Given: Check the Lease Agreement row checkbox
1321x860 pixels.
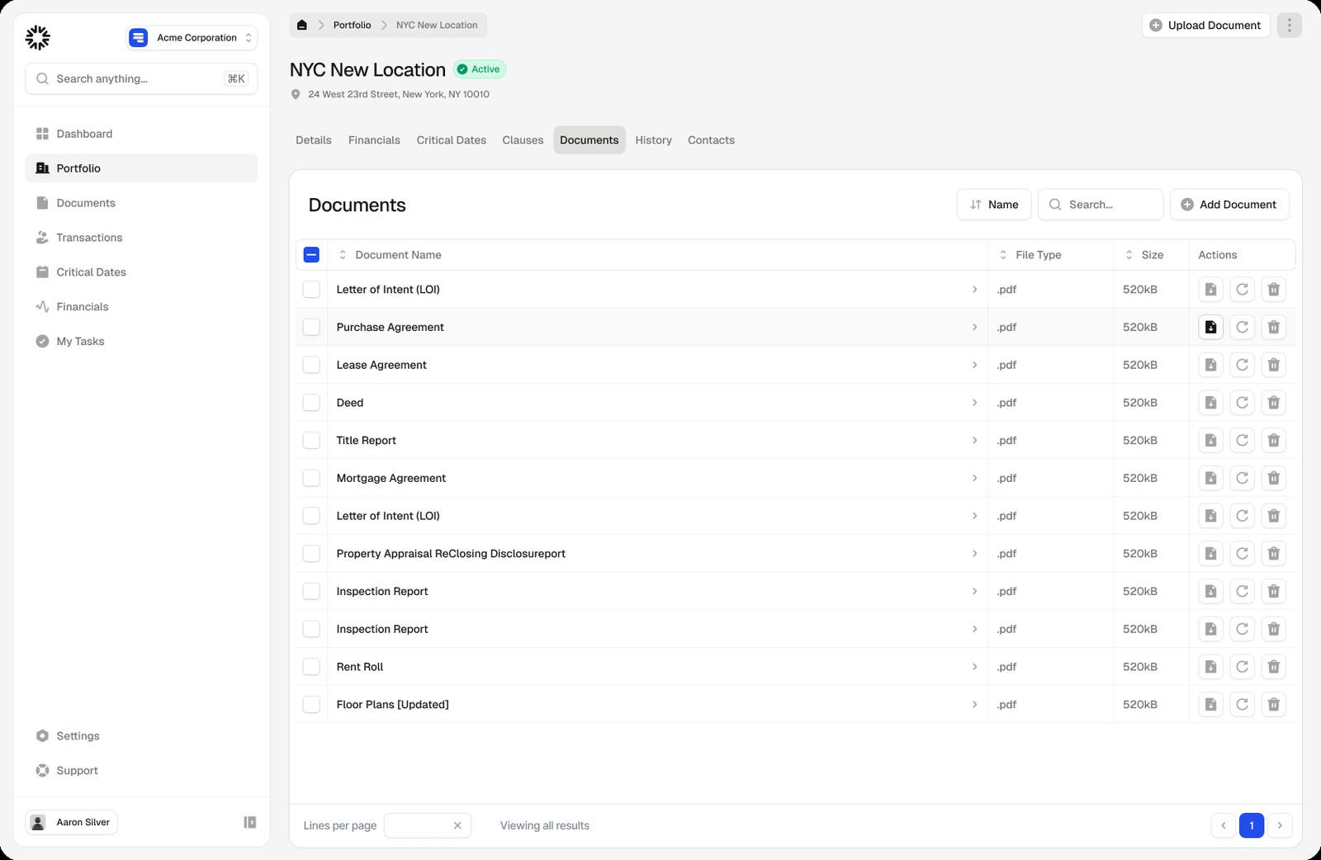Looking at the screenshot, I should [x=311, y=365].
